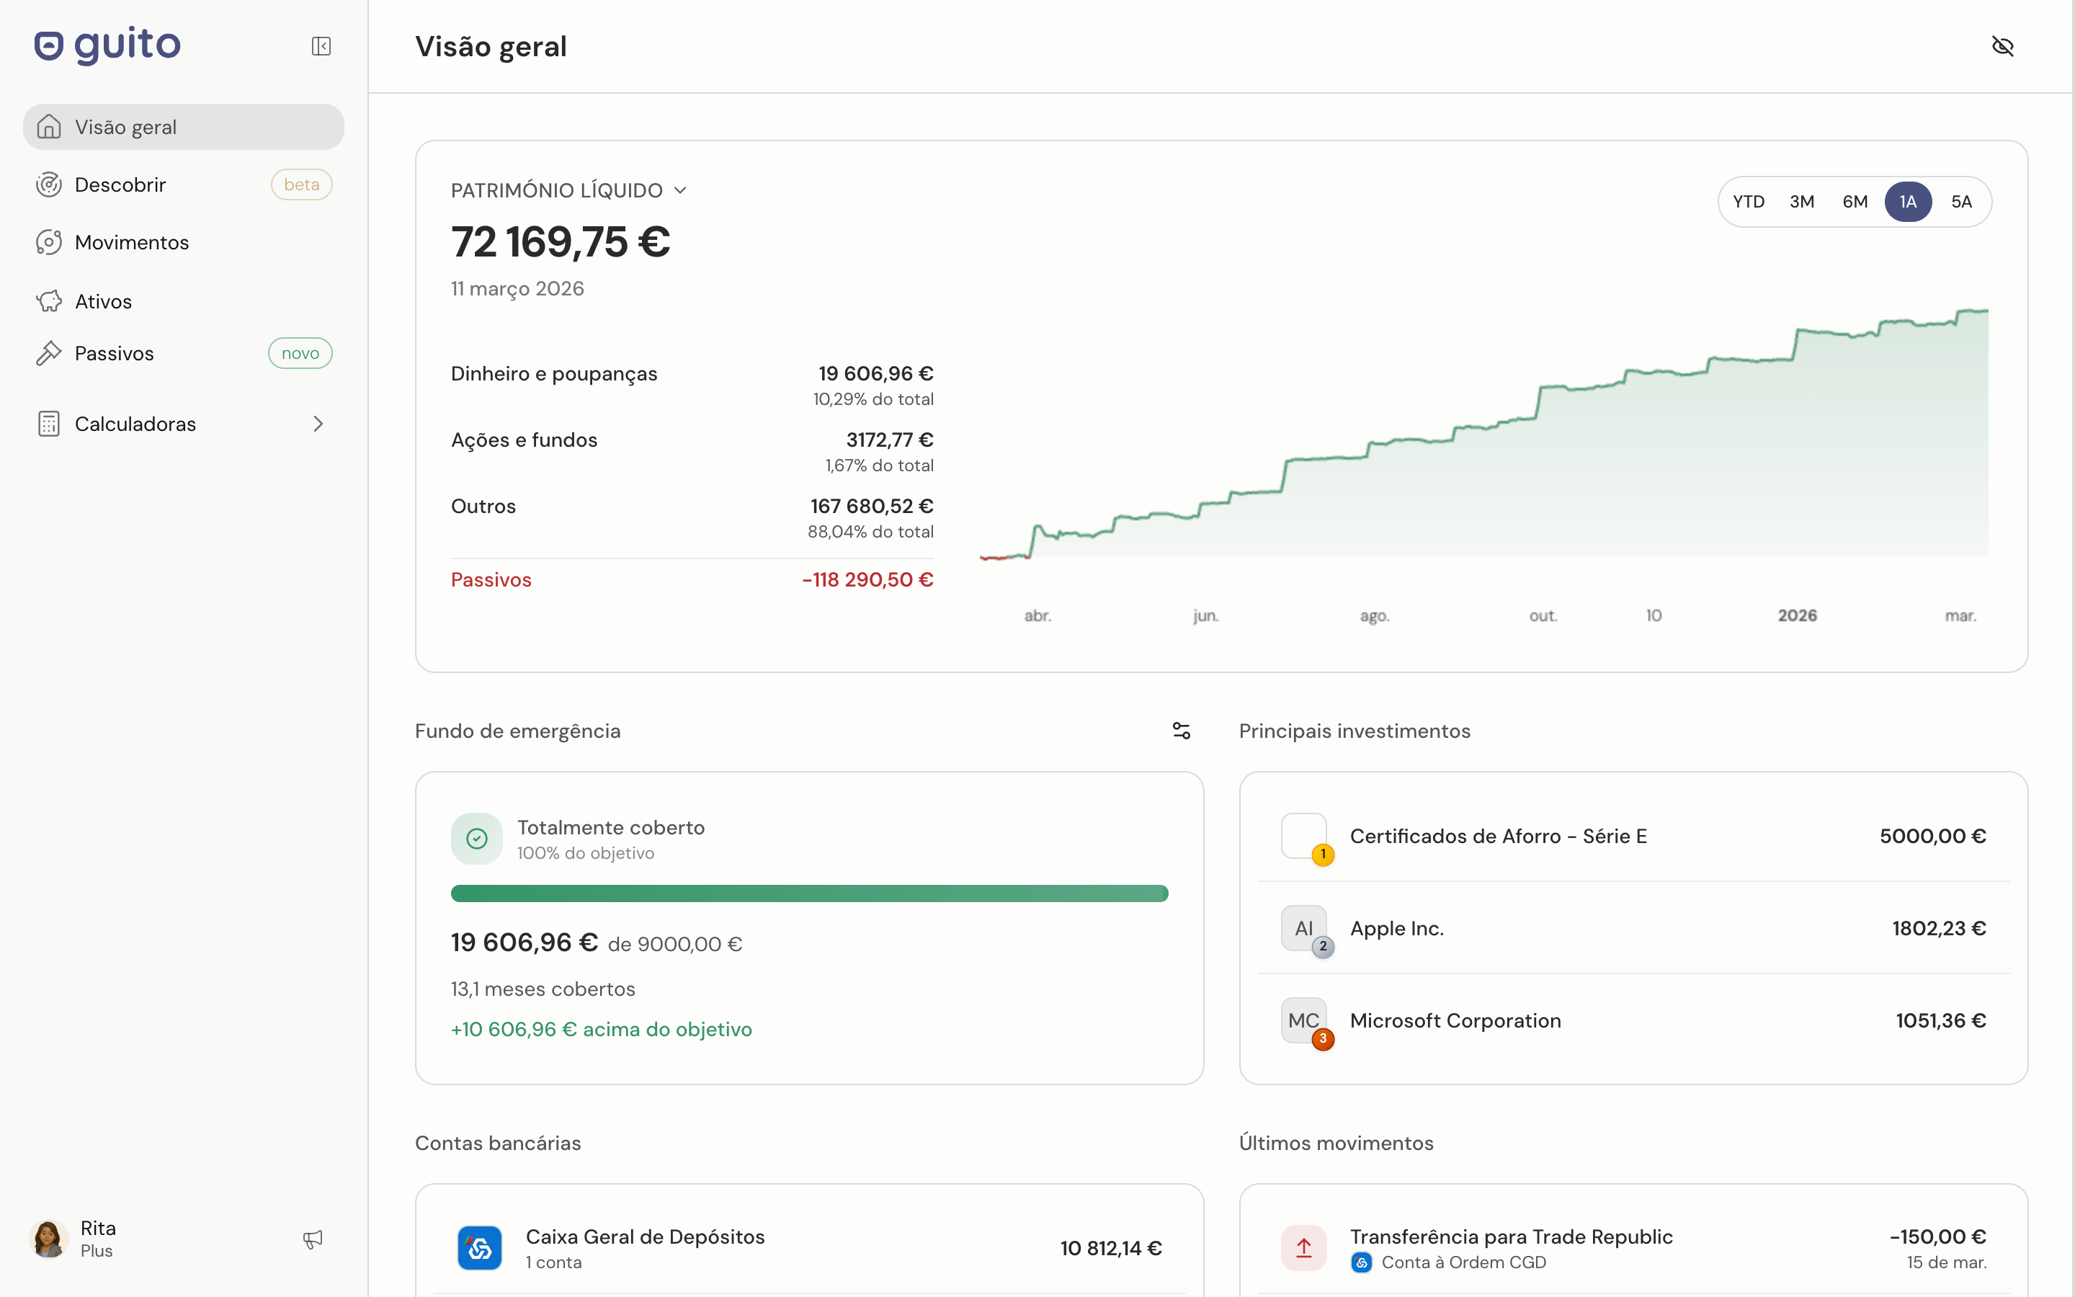Click the red Passivos total row
Viewport: 2075px width, 1297px height.
tap(691, 580)
